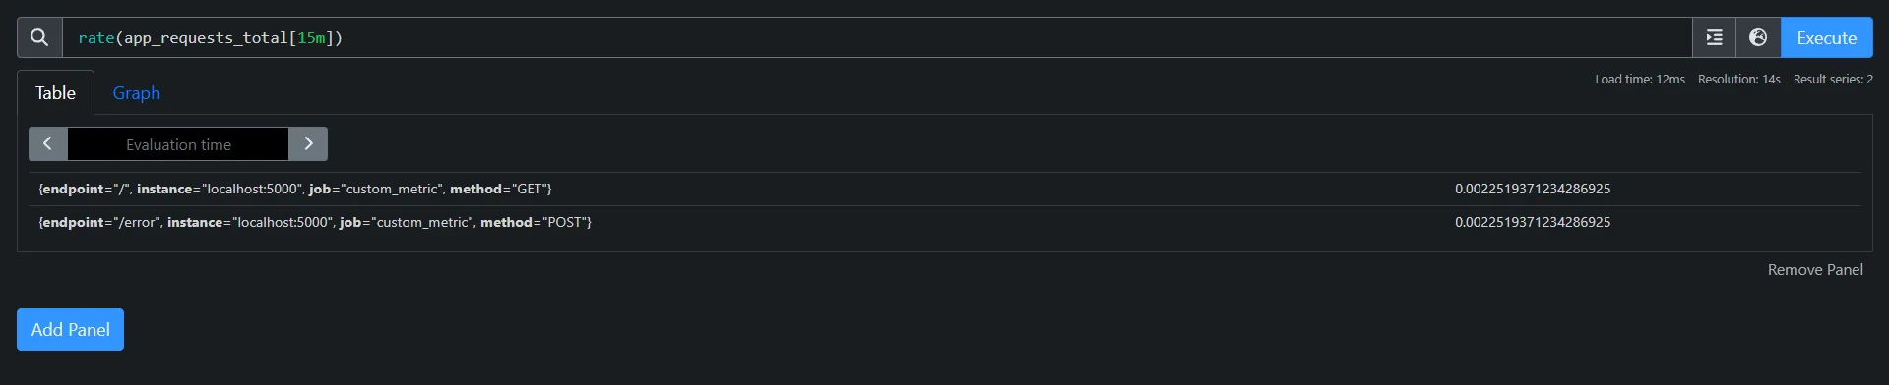1889x385 pixels.
Task: Click the Resolution: 14s stat
Action: point(1738,79)
